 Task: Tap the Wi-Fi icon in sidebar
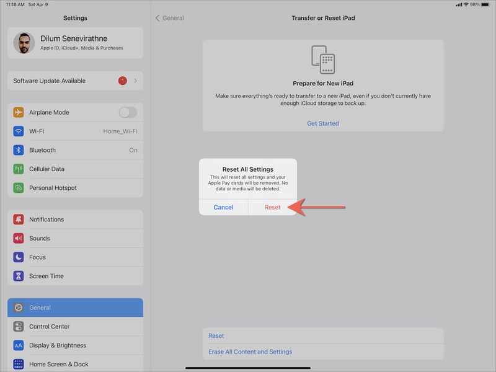coord(19,131)
